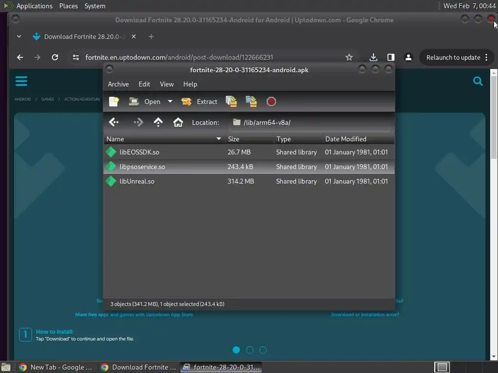Viewport: 498px width, 373px height.
Task: Click the Add files to archive icon
Action: pyautogui.click(x=231, y=102)
